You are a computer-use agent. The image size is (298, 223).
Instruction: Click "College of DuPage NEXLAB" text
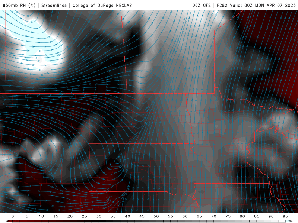tap(102, 5)
